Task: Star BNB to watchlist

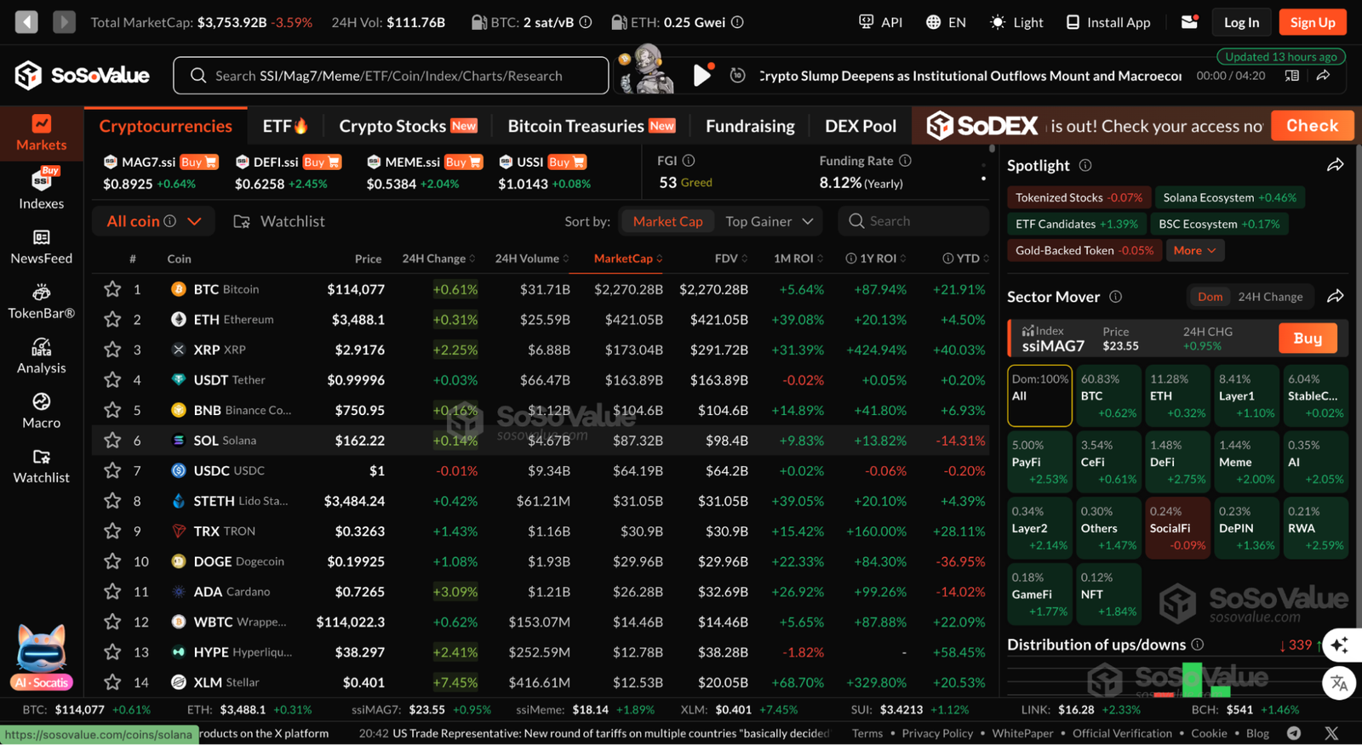Action: [x=112, y=410]
